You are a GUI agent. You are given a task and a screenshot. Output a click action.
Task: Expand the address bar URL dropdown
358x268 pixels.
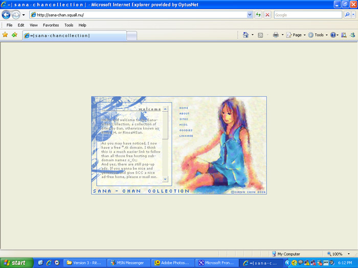250,15
